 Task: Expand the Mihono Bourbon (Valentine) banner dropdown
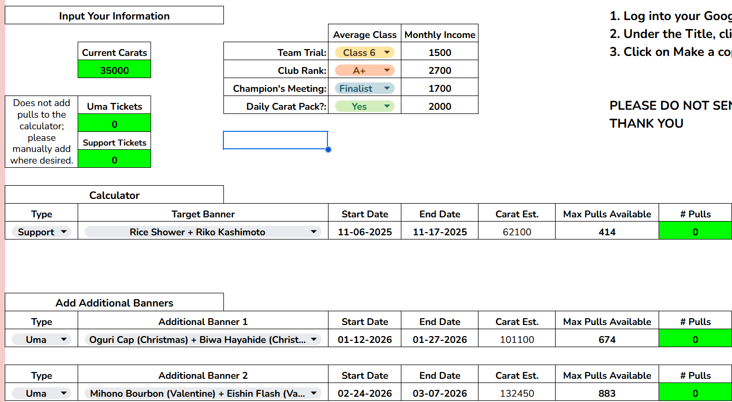coord(203,394)
